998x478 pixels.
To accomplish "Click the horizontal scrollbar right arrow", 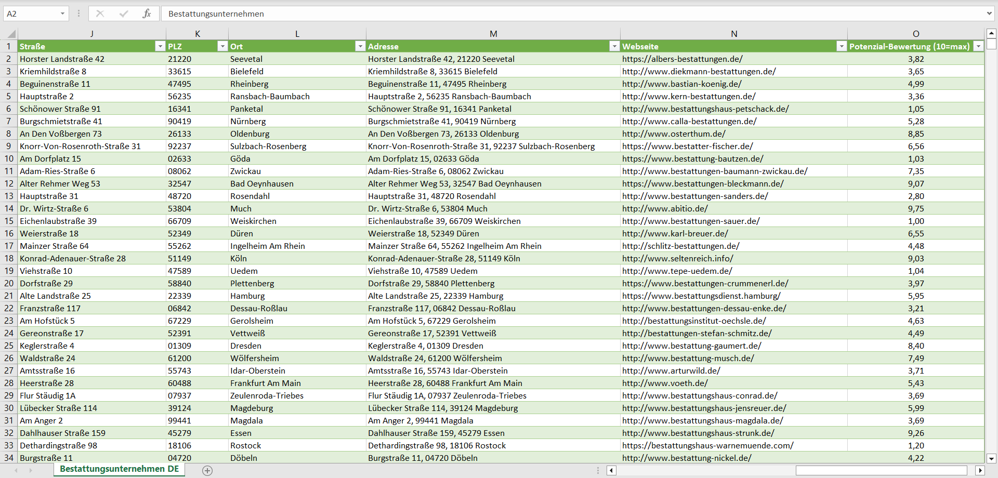I will click(x=980, y=470).
